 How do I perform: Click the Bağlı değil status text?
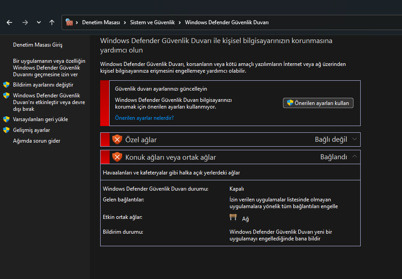pos(331,139)
